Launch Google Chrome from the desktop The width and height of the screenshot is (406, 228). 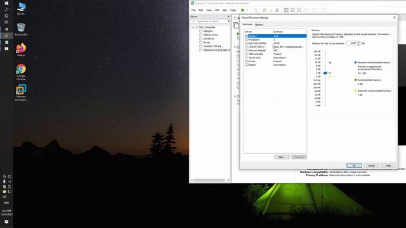[x=21, y=72]
